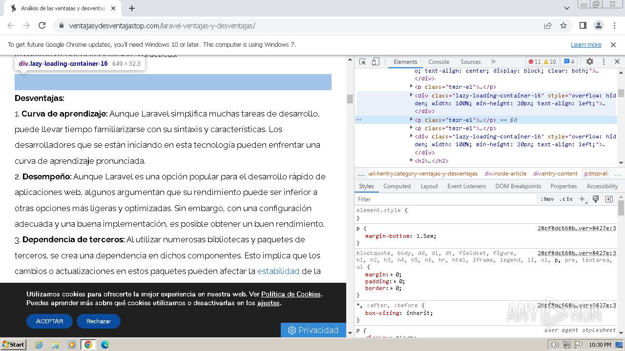This screenshot has height=351, width=625.
Task: Toggle rendering emulation paintbrush icon
Action: point(596,199)
